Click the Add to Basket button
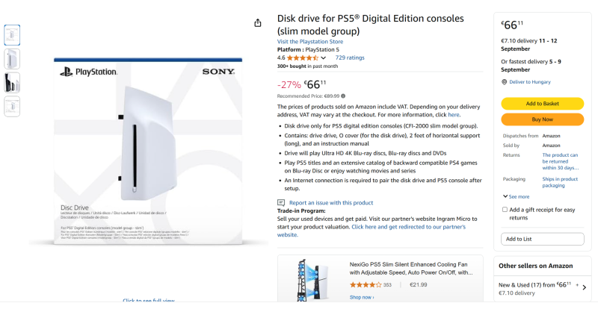Screen dimensions: 598x312 (x=542, y=104)
